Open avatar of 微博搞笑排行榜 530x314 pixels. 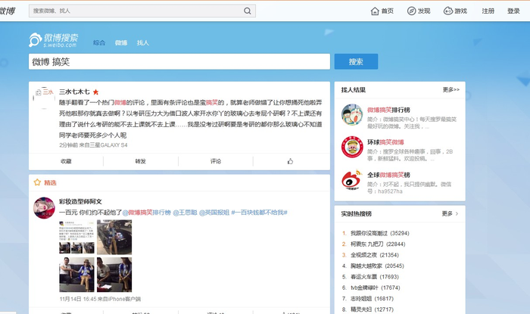(352, 115)
